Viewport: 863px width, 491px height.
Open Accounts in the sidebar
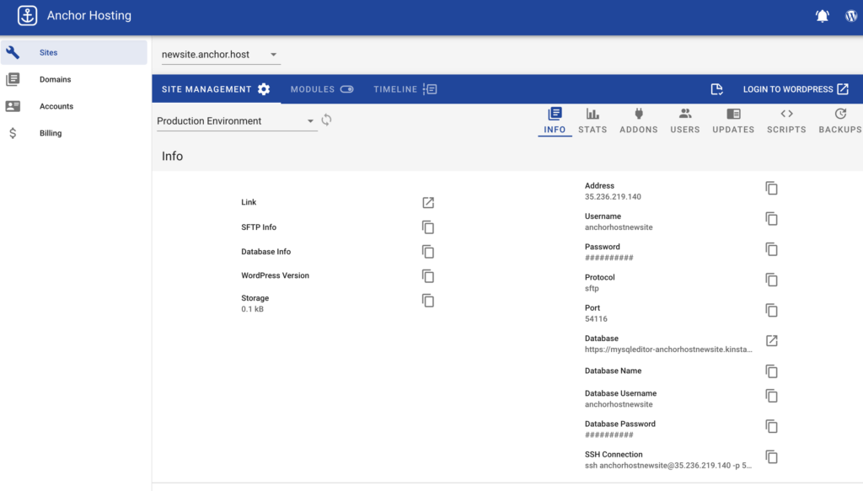point(74,106)
